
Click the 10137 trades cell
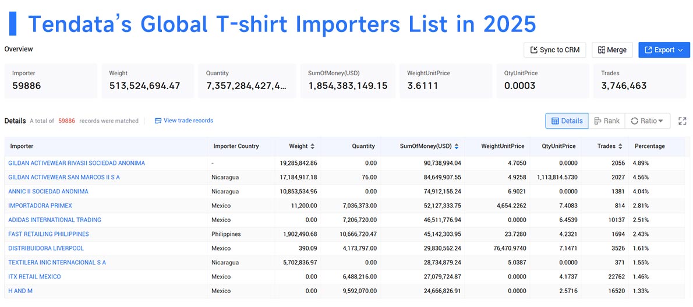pyautogui.click(x=616, y=220)
